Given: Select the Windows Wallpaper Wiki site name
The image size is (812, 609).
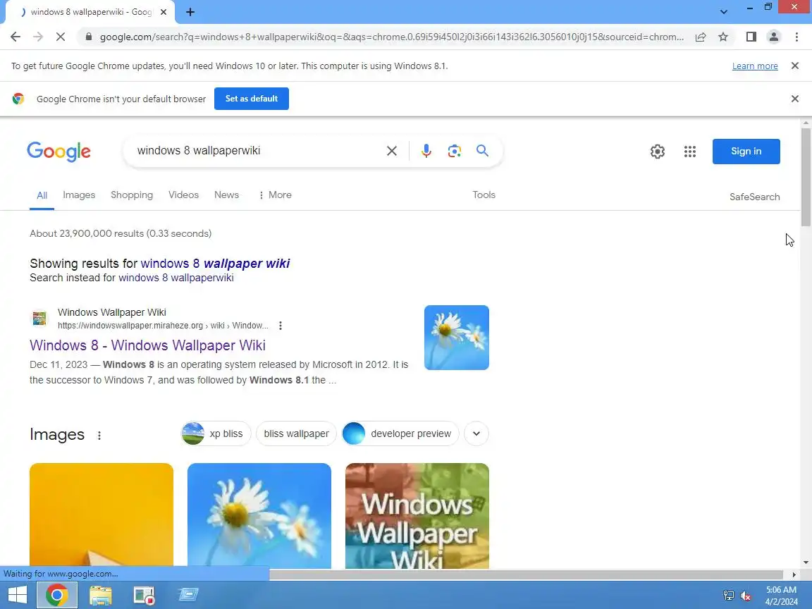Looking at the screenshot, I should (112, 312).
